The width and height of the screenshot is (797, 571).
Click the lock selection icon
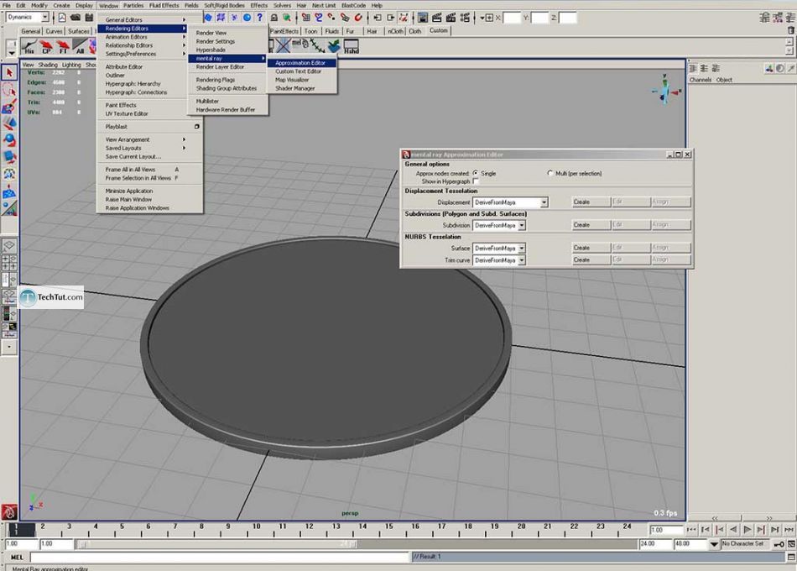274,18
